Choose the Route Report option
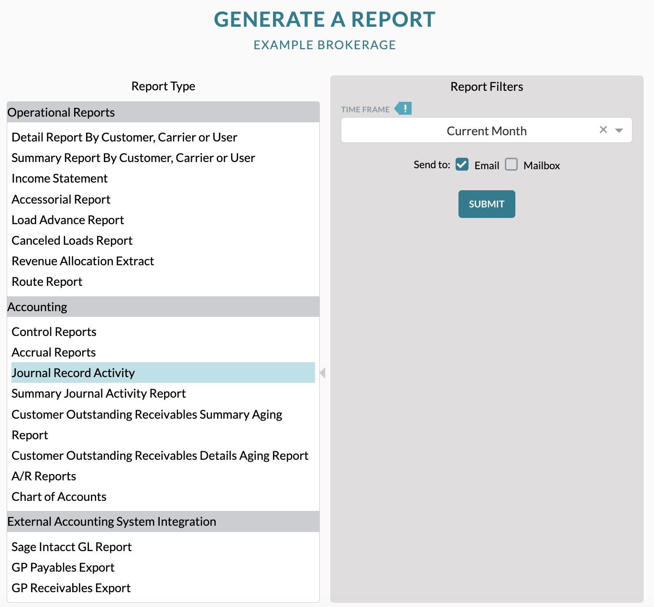The image size is (654, 607). 46,281
